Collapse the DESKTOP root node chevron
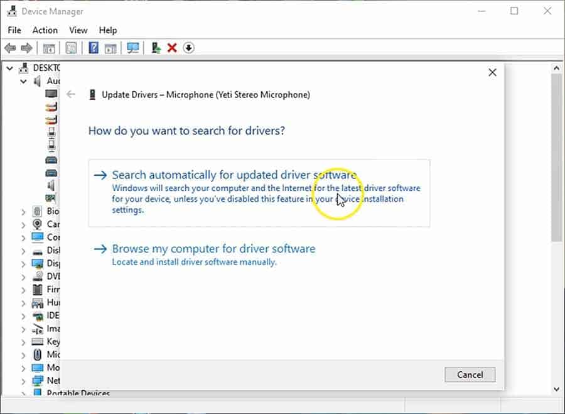565x414 pixels. pos(9,68)
